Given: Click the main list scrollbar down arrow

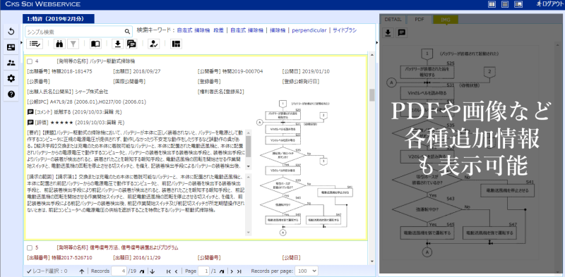Looking at the screenshot, I should tap(372, 261).
